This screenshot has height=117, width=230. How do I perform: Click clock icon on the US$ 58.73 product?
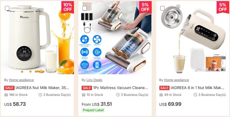40,95
